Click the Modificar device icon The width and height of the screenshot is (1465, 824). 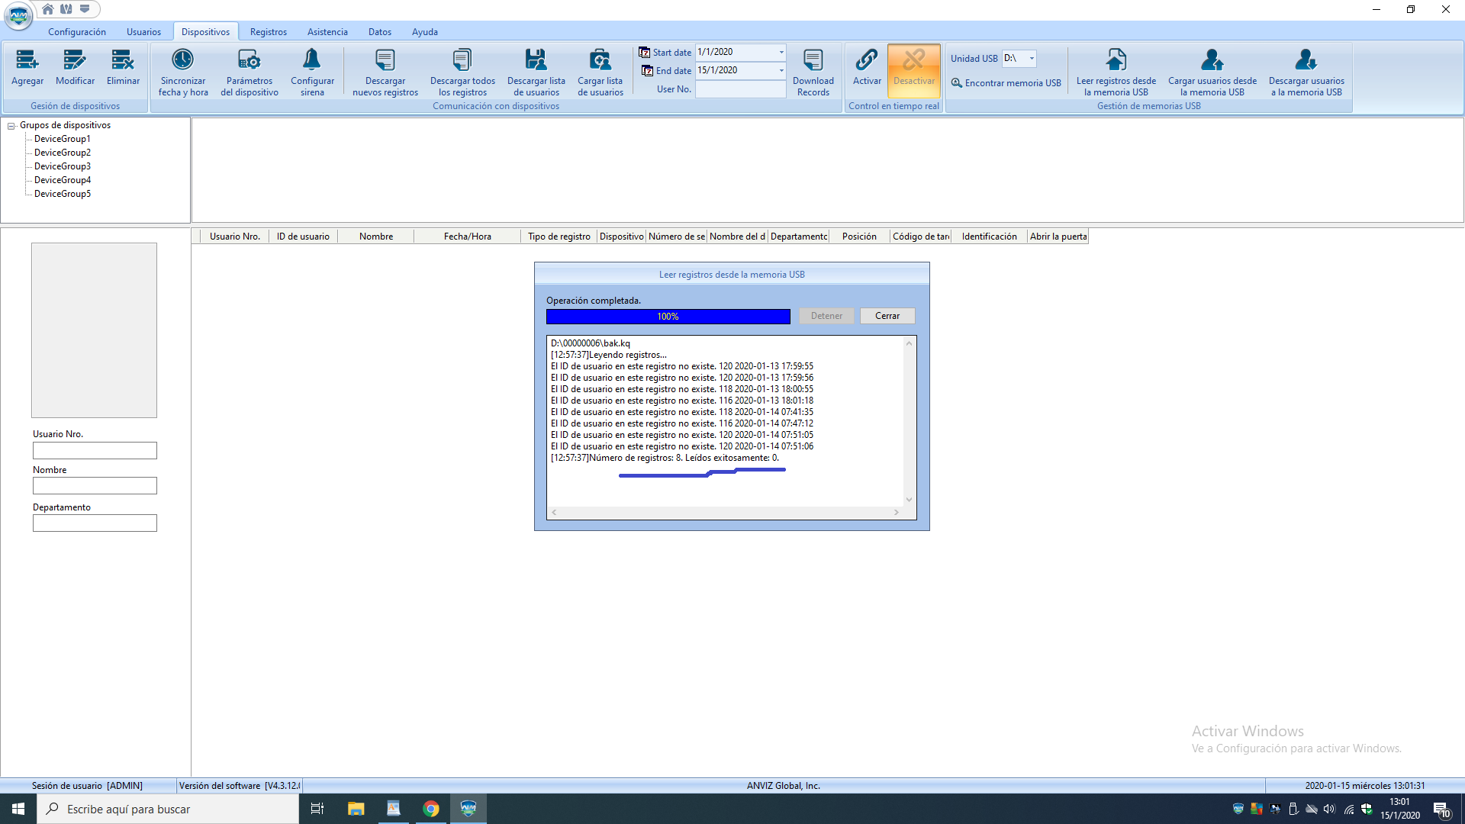click(75, 67)
